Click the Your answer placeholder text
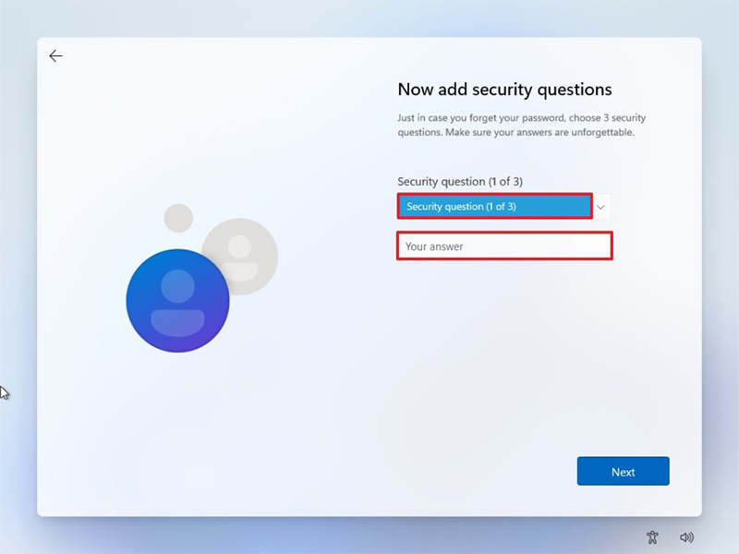Viewport: 739px width, 554px height. (434, 247)
